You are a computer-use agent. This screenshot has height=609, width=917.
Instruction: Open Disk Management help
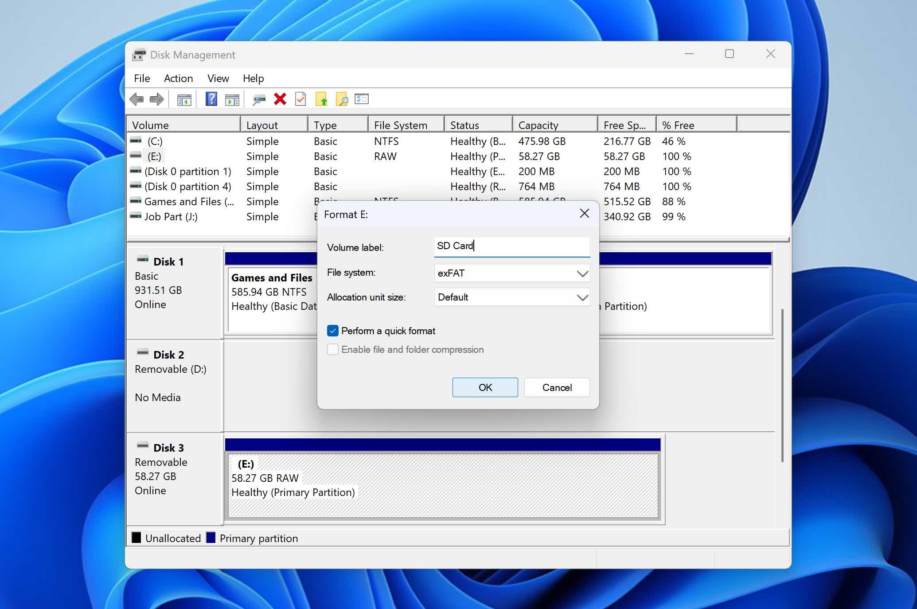point(211,99)
